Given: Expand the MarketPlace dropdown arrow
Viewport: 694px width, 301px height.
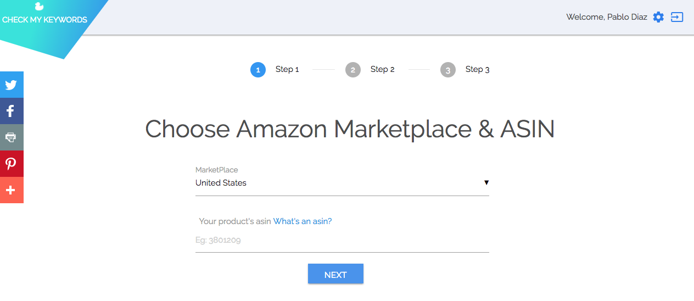Looking at the screenshot, I should (486, 183).
